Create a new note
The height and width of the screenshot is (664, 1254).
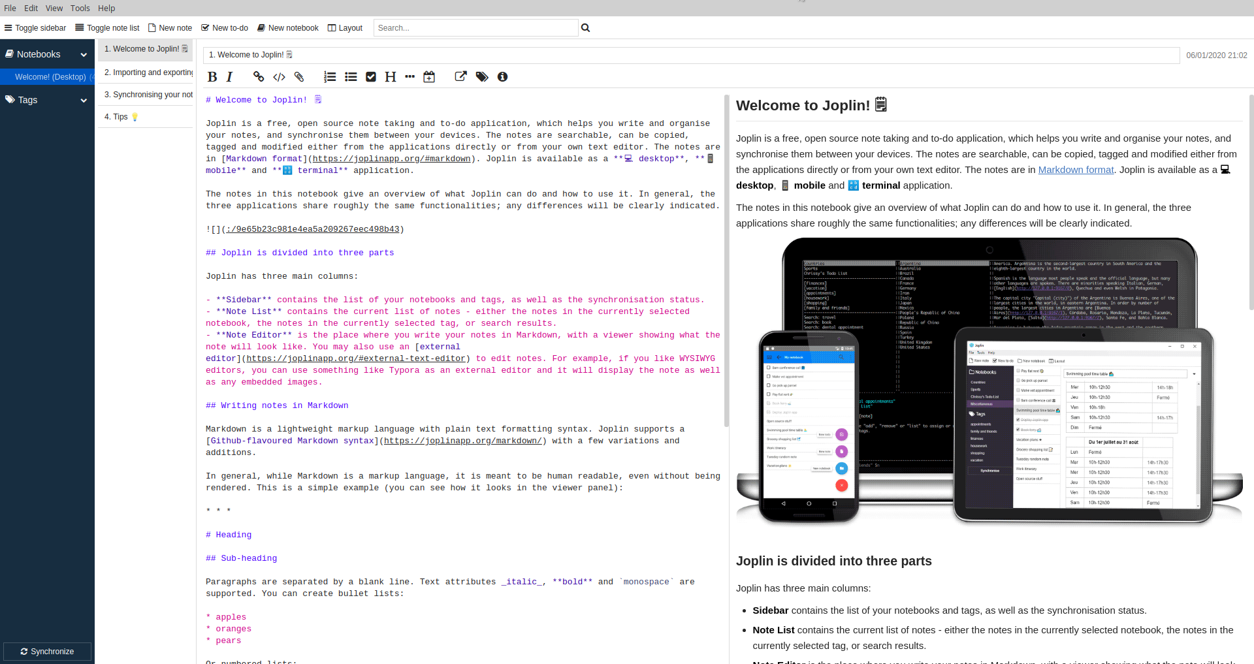170,28
